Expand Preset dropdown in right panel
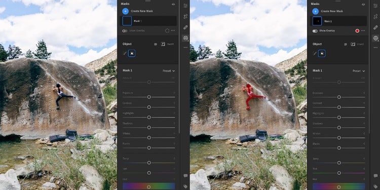Image resolution: width=380 pixels, height=190 pixels. pos(359,71)
